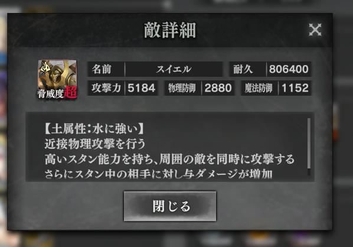The width and height of the screenshot is (353, 247).
Task: Select the magic defense value 1152
Action: tap(295, 88)
